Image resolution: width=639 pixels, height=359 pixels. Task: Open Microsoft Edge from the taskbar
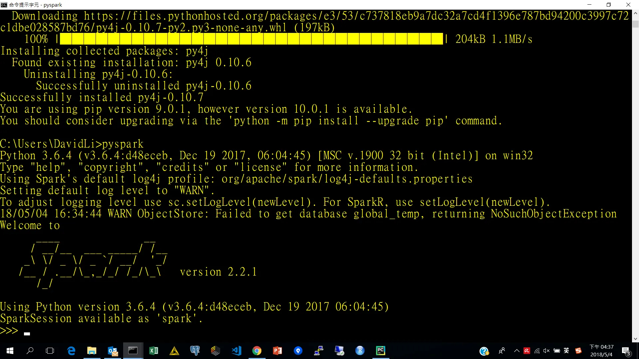point(71,351)
